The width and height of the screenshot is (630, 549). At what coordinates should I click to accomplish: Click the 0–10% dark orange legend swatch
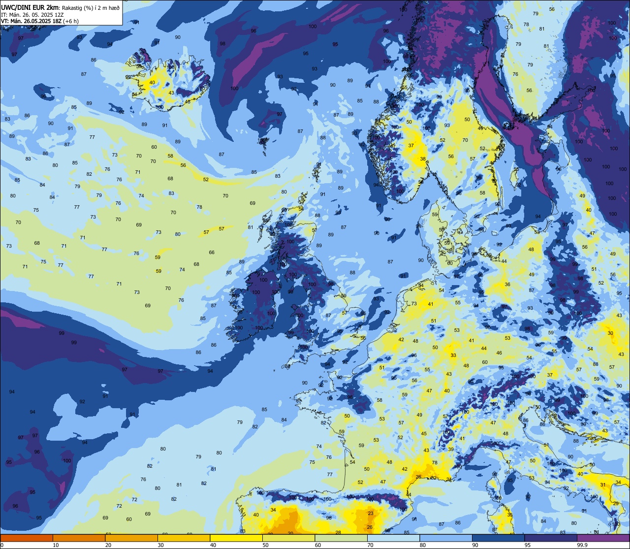(27, 538)
